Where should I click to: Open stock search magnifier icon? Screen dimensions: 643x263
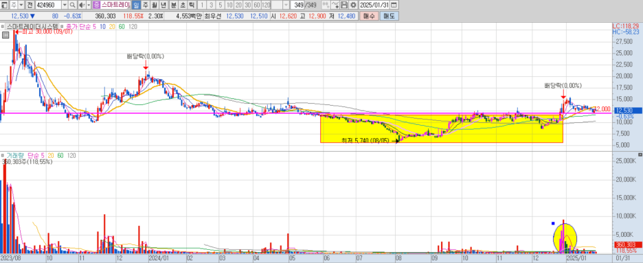(72, 5)
